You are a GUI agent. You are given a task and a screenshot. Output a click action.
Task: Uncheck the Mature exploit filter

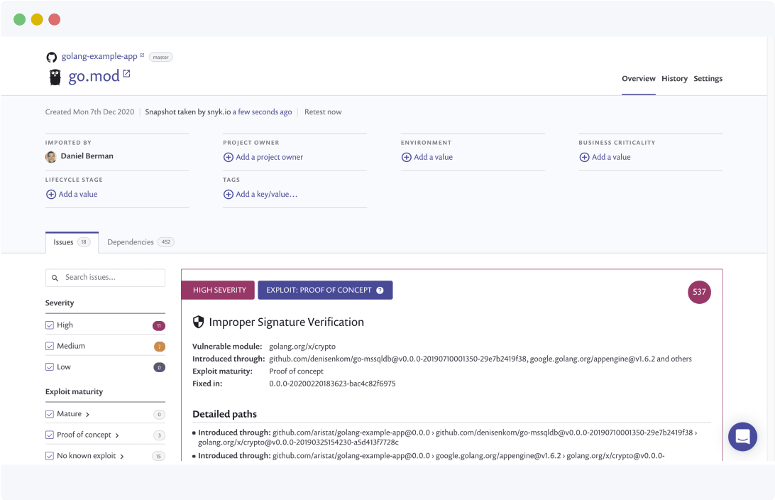(x=50, y=414)
